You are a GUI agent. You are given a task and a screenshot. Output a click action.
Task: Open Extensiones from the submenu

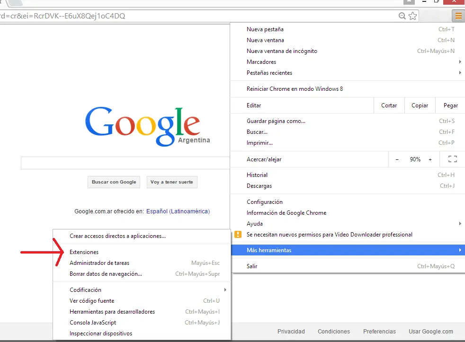[142, 252]
